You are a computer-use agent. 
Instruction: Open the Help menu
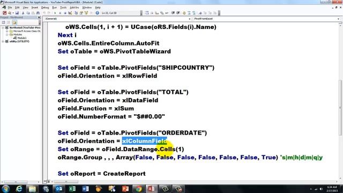98,8
